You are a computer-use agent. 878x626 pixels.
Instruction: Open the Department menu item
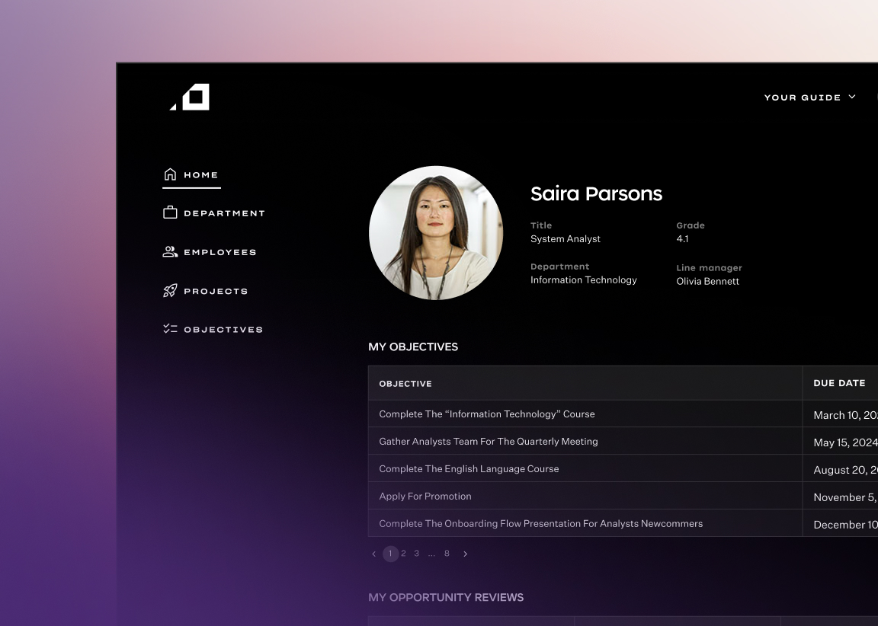pyautogui.click(x=224, y=213)
